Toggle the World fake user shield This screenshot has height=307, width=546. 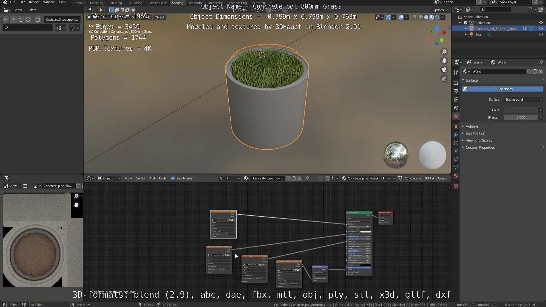pyautogui.click(x=529, y=71)
